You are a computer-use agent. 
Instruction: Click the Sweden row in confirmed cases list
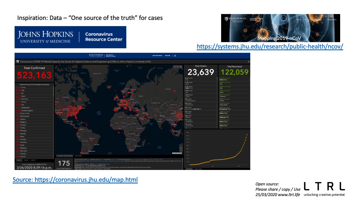(34, 139)
